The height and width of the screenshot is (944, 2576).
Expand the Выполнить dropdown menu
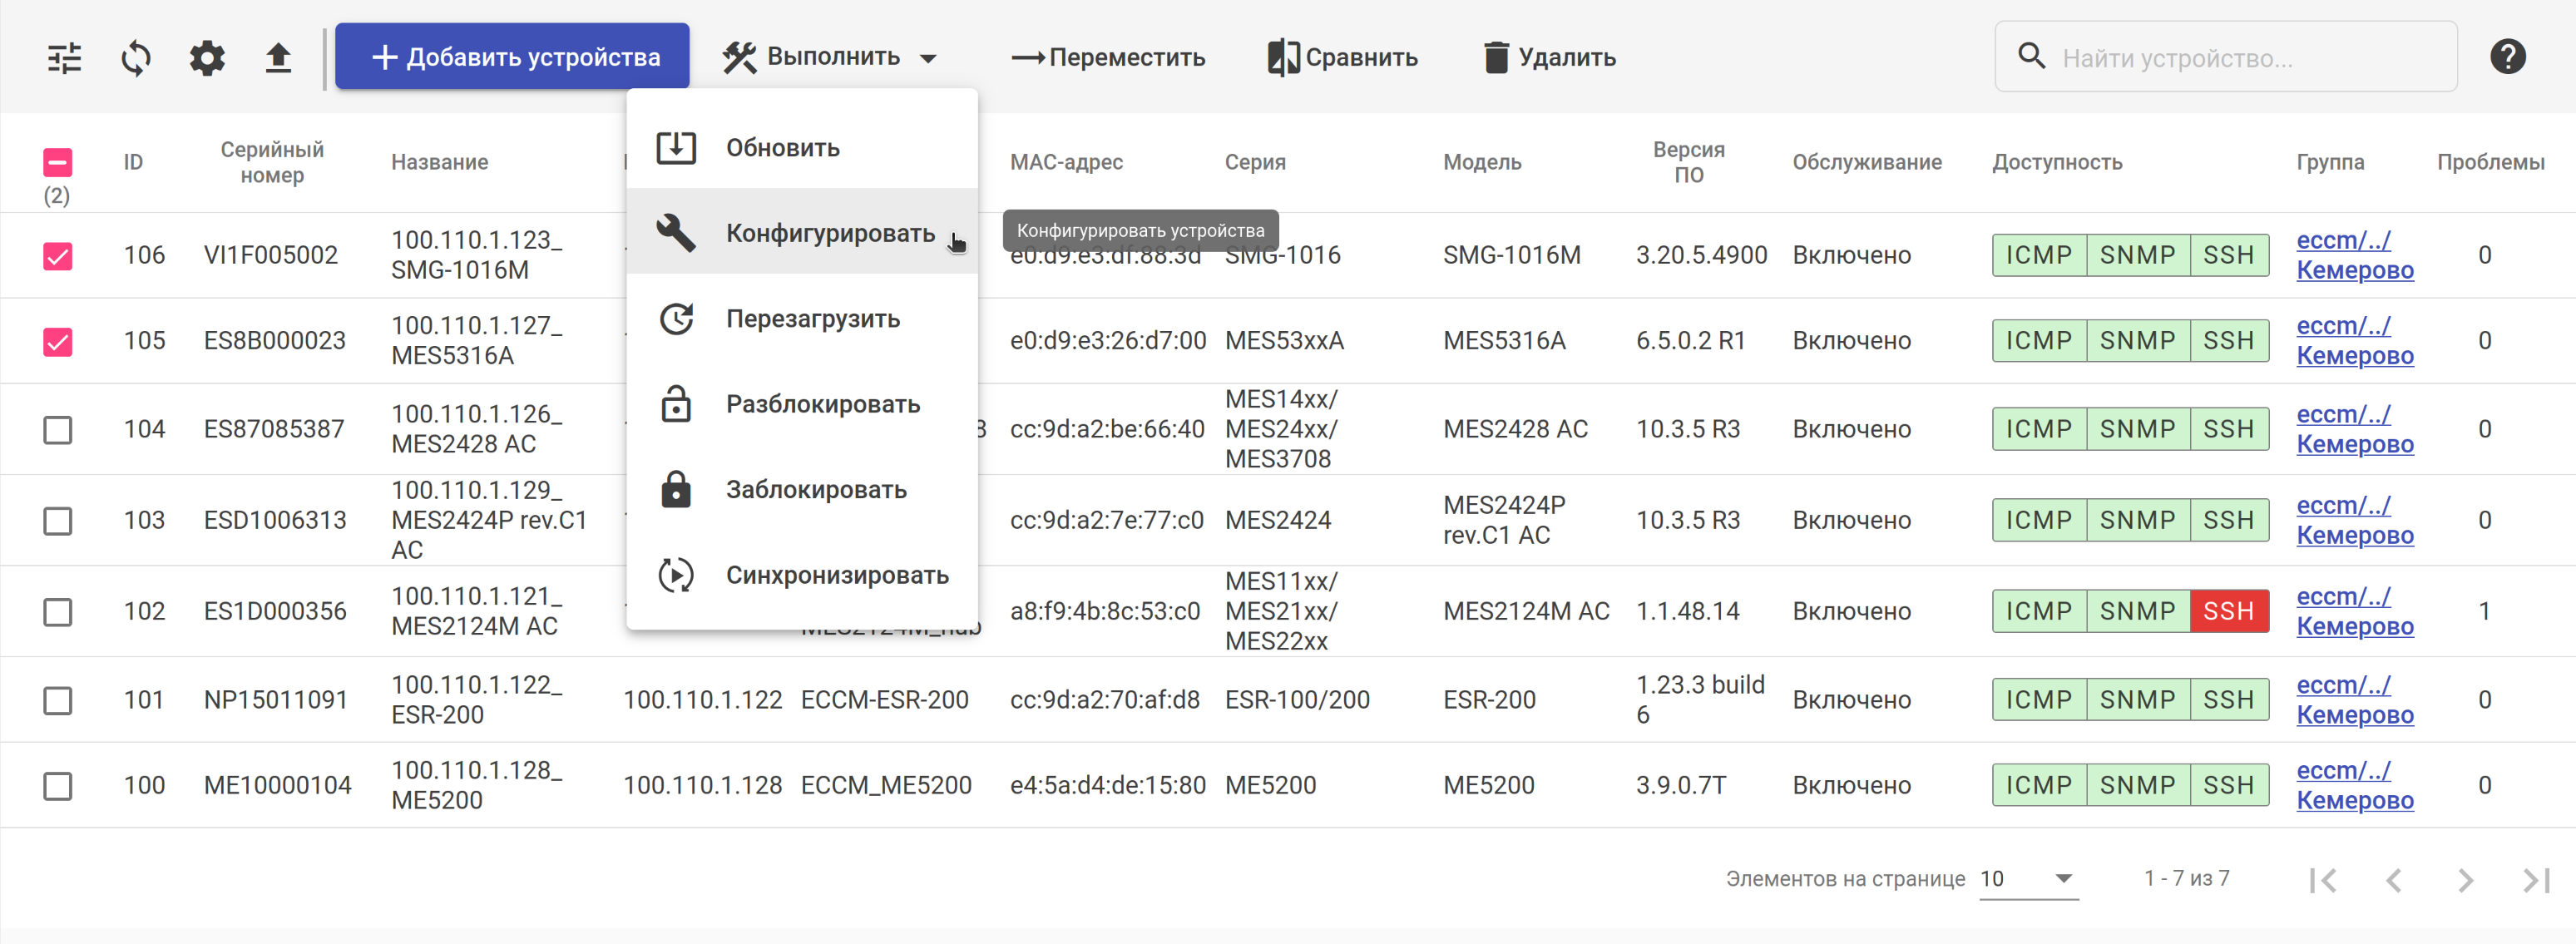(829, 58)
